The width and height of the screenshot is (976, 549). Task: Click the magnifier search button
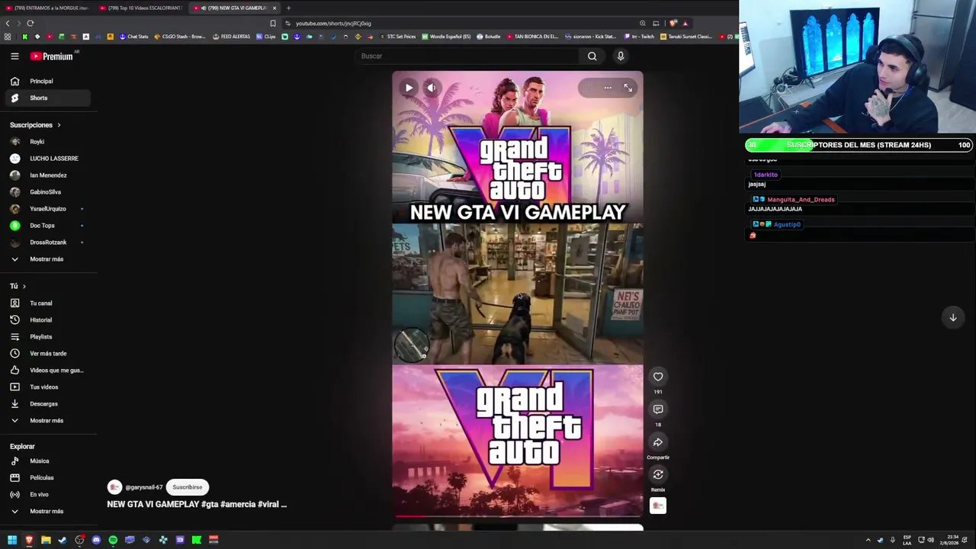click(592, 56)
